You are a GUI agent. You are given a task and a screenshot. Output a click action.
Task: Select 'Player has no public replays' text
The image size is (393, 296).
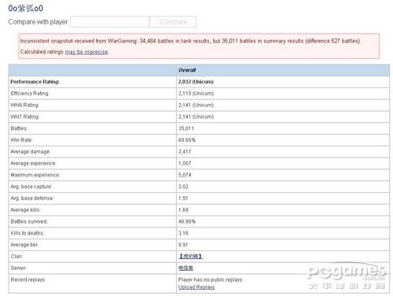click(x=210, y=279)
